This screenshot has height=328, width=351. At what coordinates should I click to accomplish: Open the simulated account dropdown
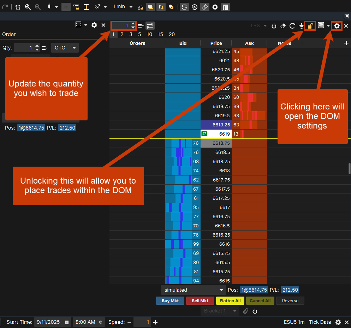(194, 290)
